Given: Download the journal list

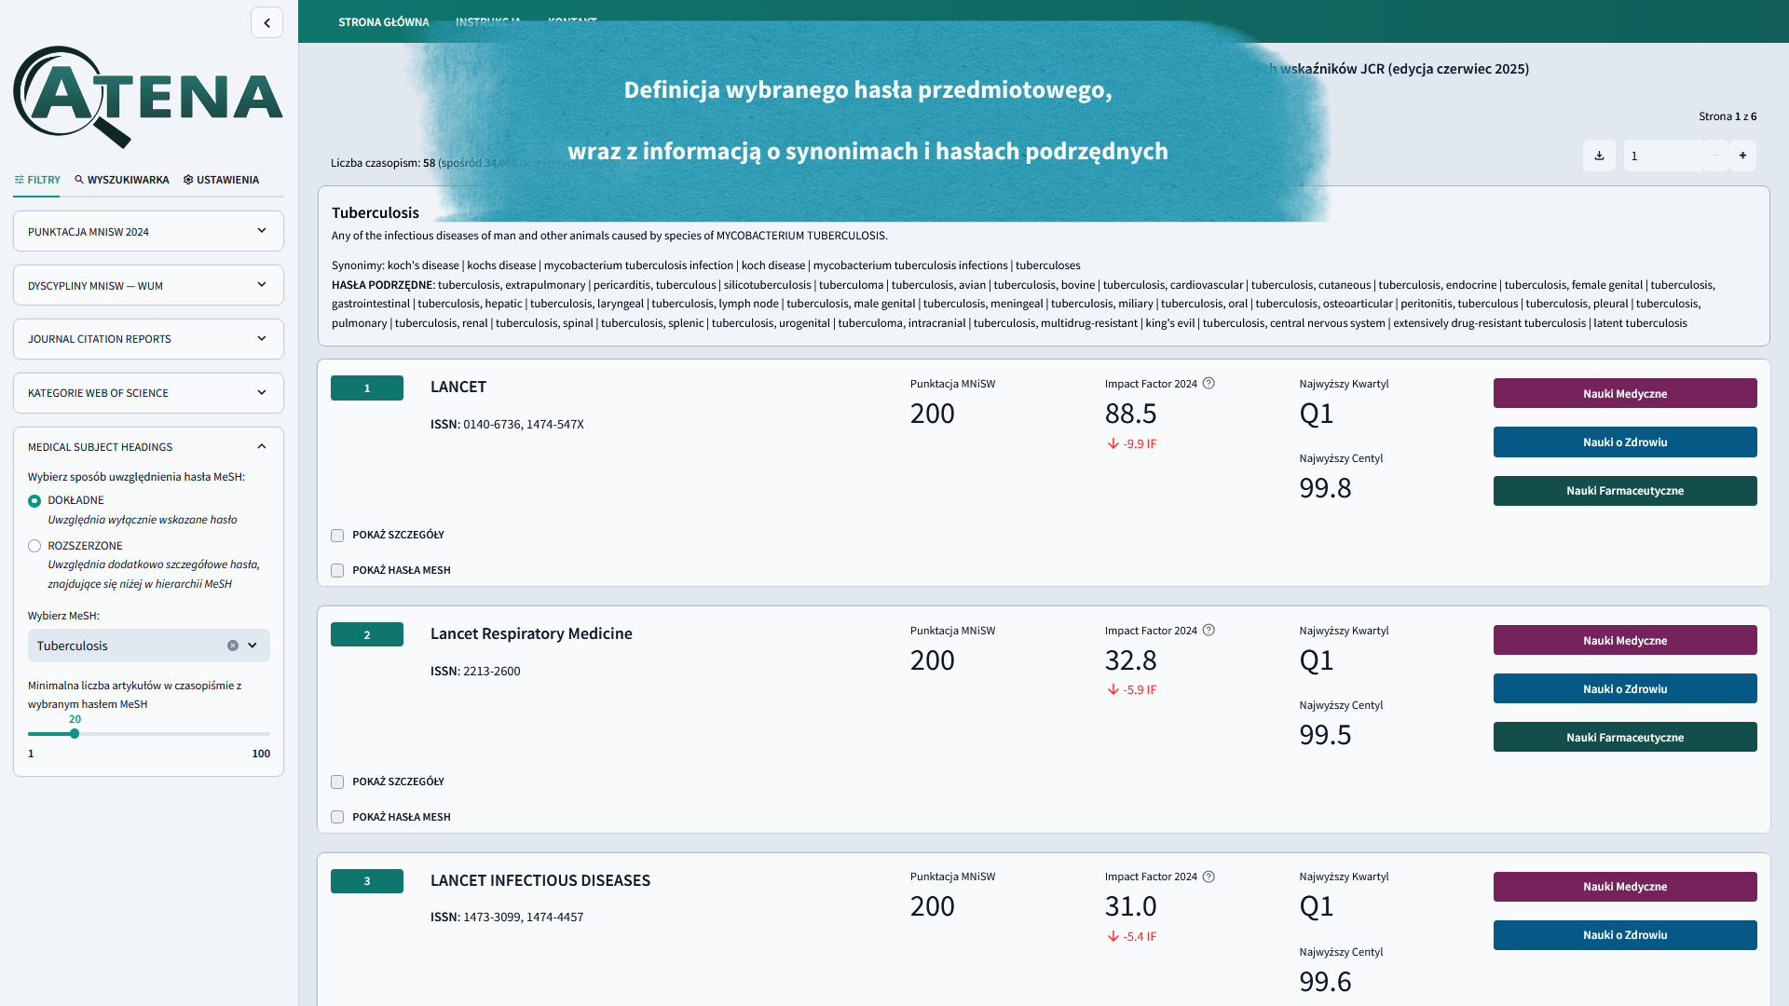Looking at the screenshot, I should (1599, 156).
